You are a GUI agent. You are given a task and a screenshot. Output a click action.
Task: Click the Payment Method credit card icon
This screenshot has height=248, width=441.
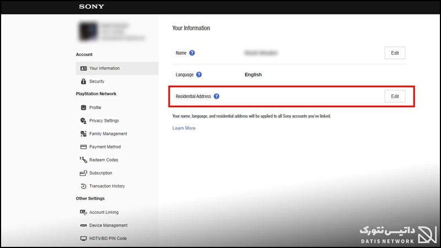[84, 147]
